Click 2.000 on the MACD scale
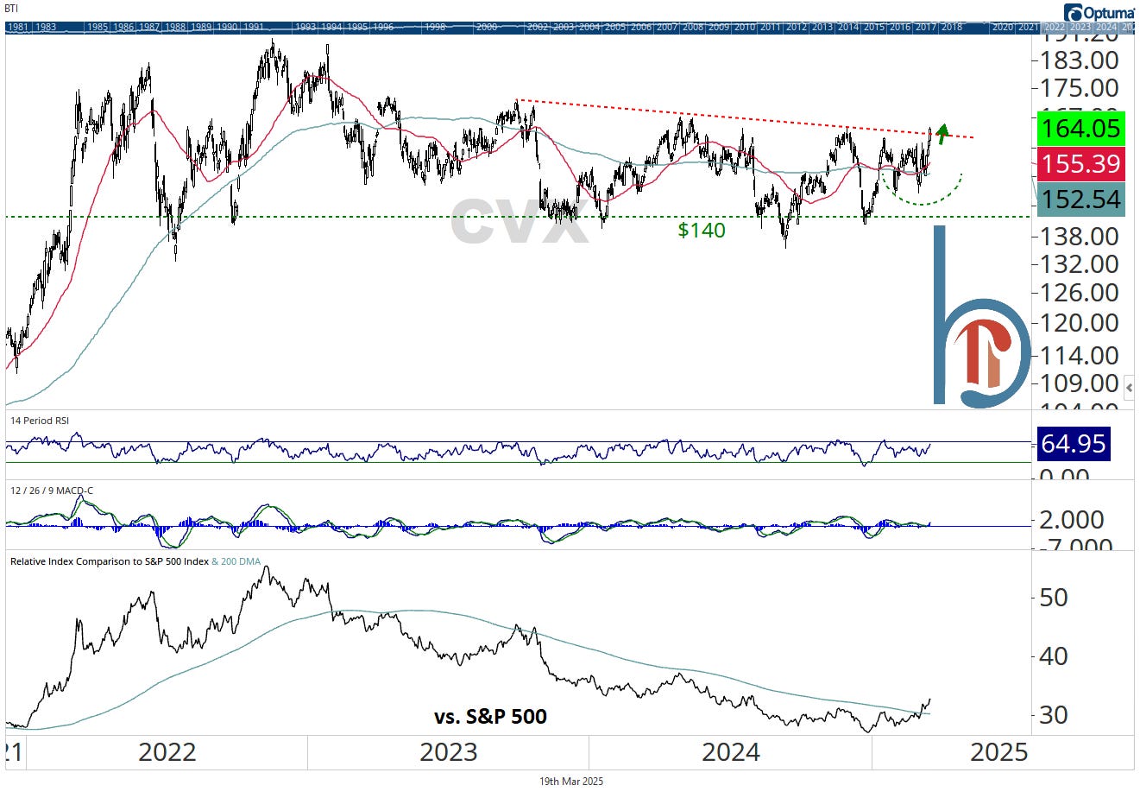Viewport: 1140px width, 798px height. [1073, 519]
